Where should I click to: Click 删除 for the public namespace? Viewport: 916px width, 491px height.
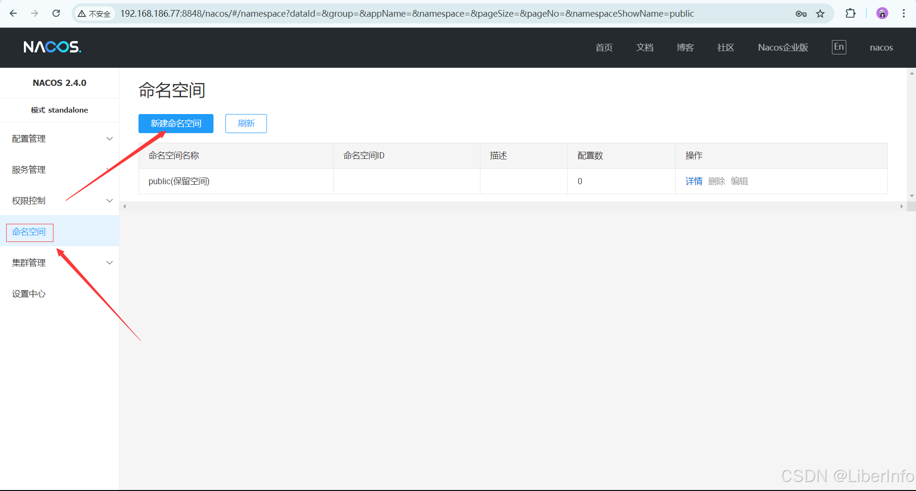[716, 181]
